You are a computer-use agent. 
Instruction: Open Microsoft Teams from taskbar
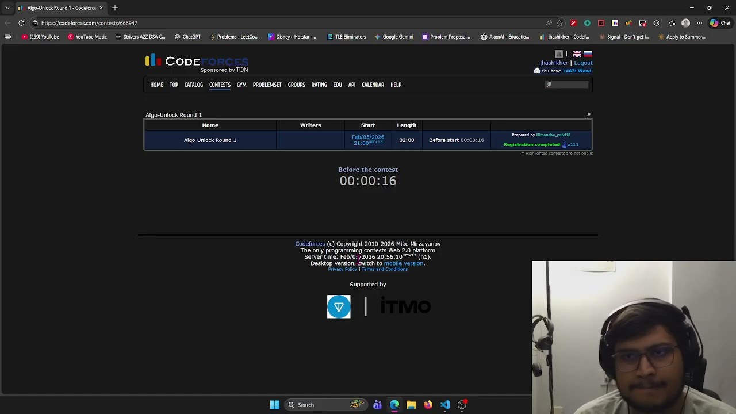(x=377, y=405)
